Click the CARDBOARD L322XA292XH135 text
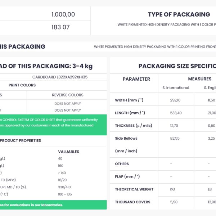216x216 pixels. (x=60, y=77)
